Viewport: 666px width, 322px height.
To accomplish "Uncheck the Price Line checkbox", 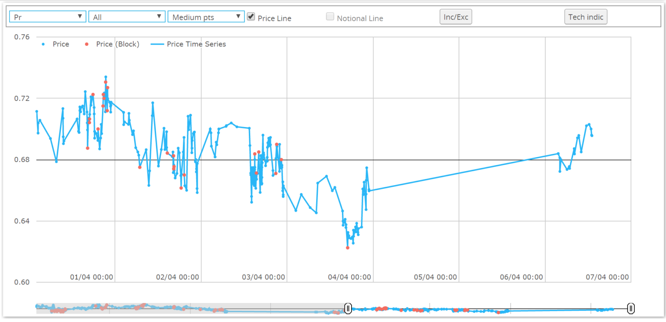I will pos(251,16).
